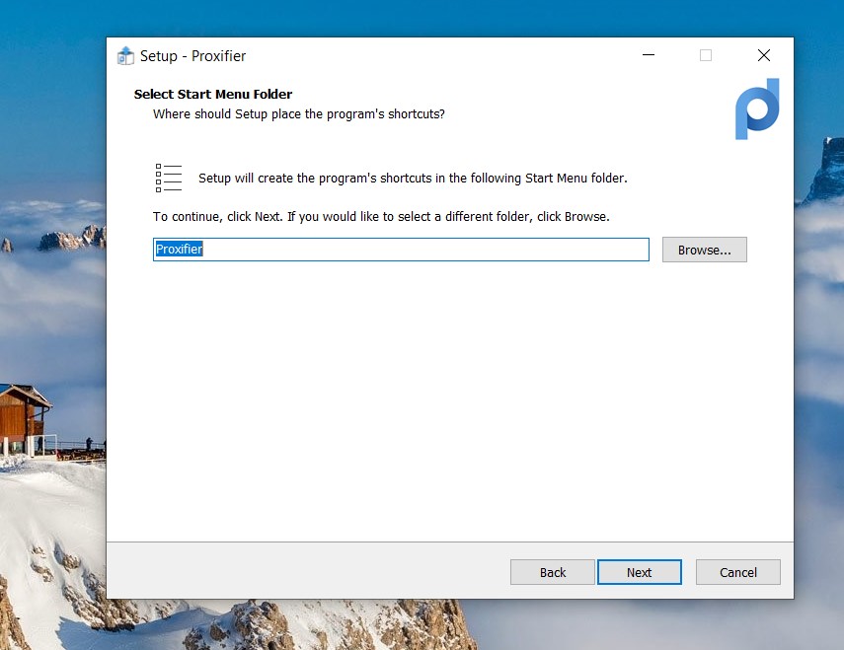Screen dimensions: 844x650
Task: Click the blue Proxifier logo
Action: 757,108
